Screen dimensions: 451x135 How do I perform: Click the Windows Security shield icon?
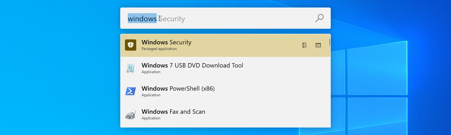tap(131, 45)
